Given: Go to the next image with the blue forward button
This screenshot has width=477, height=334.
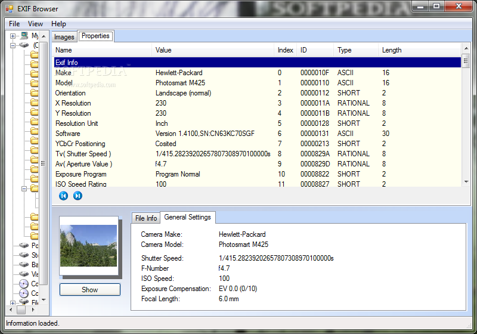Looking at the screenshot, I should (x=78, y=196).
